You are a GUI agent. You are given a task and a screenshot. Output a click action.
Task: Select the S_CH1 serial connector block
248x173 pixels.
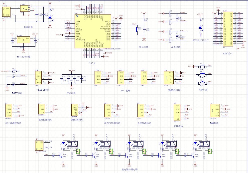pyautogui.click(x=98, y=78)
